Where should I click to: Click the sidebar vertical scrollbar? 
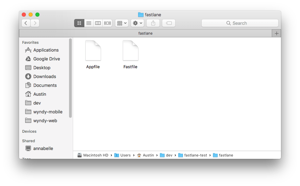pyautogui.click(x=70, y=78)
